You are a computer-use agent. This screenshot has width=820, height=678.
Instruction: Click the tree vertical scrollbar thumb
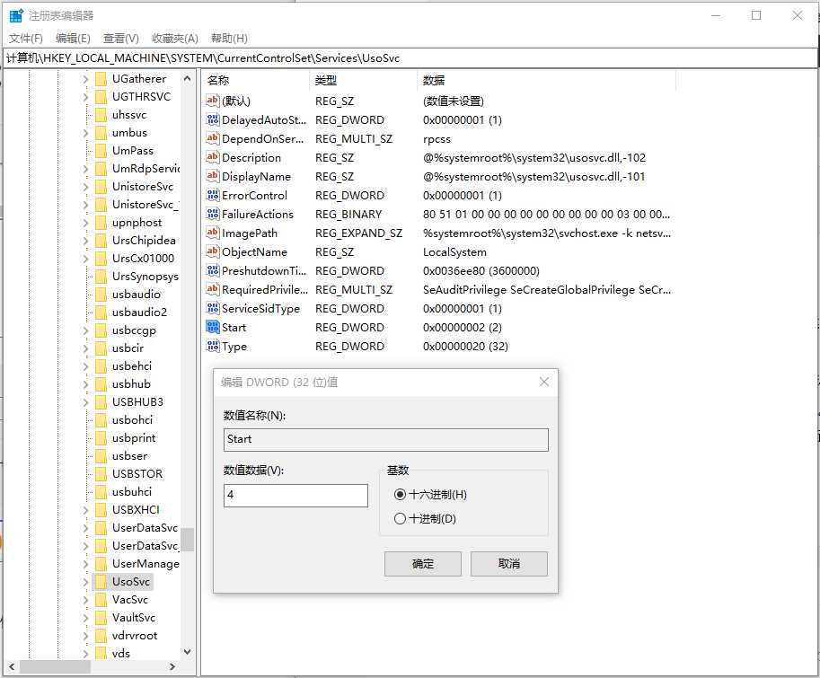tap(187, 540)
